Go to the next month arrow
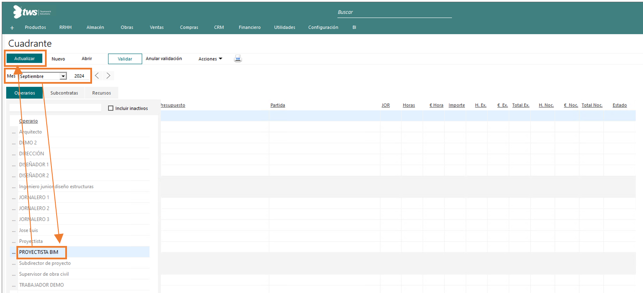Viewport: 643px width, 293px height. (108, 76)
